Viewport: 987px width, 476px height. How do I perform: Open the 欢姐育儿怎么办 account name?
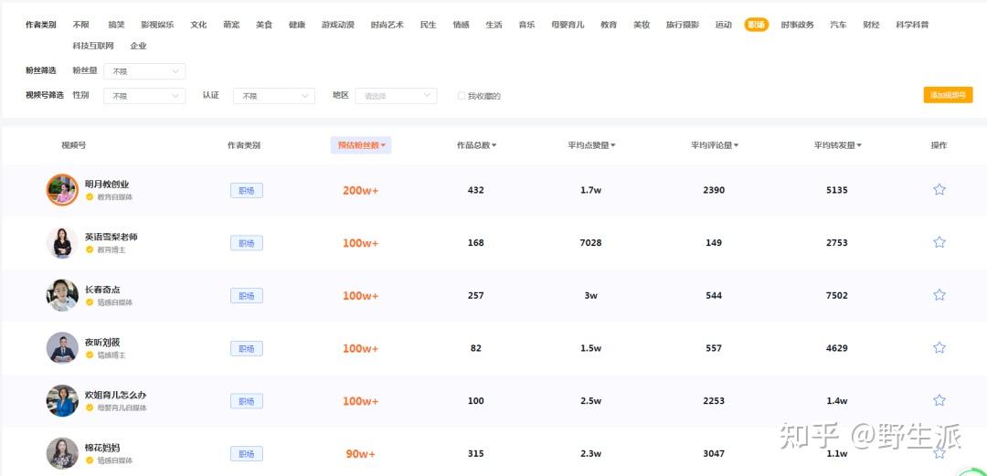tap(116, 396)
